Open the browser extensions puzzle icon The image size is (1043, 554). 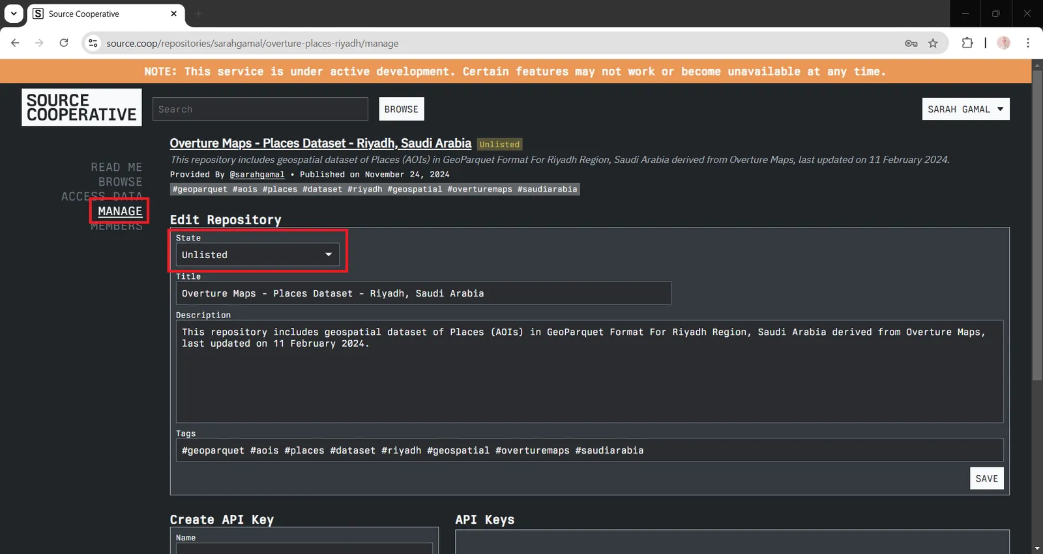967,43
